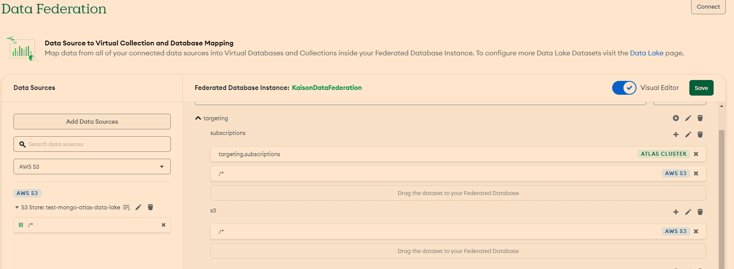Add data source to subscriptions collection
This screenshot has width=734, height=269.
tap(675, 134)
